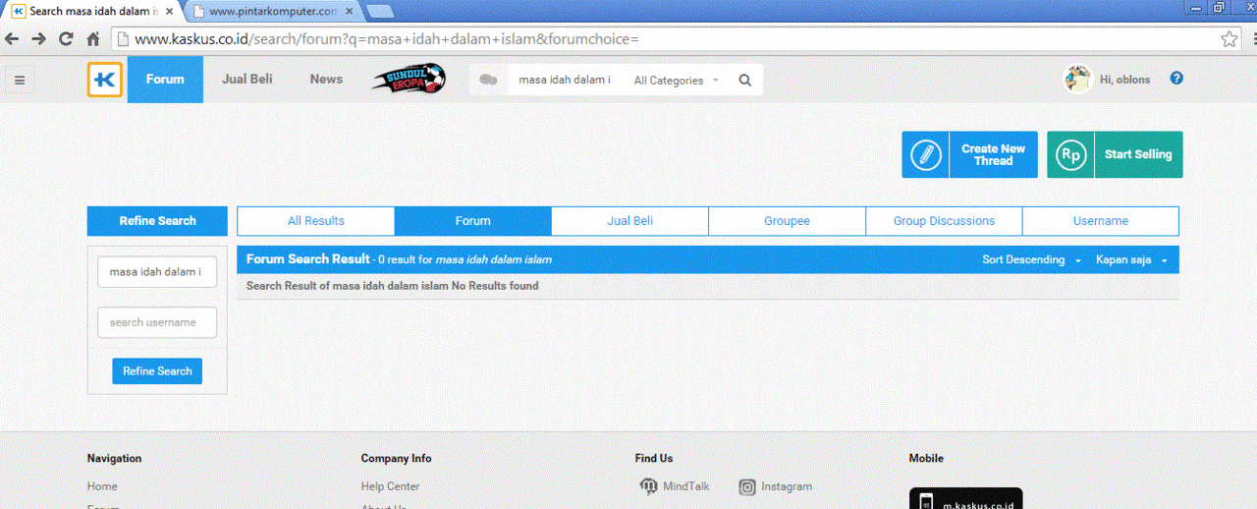Open the hamburger menu icon
This screenshot has width=1257, height=509.
pyautogui.click(x=20, y=81)
